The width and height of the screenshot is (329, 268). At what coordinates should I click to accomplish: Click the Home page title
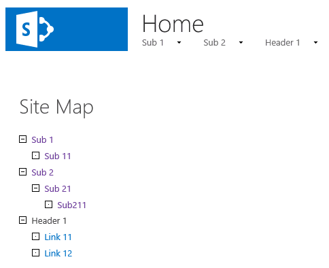(173, 24)
